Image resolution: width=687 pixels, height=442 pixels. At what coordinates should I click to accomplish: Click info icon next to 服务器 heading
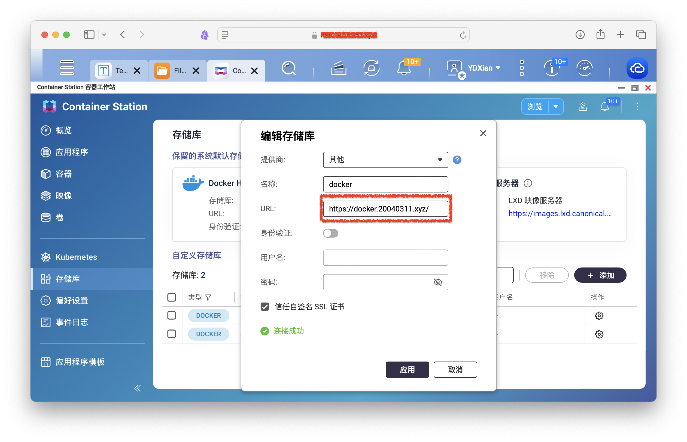(528, 183)
